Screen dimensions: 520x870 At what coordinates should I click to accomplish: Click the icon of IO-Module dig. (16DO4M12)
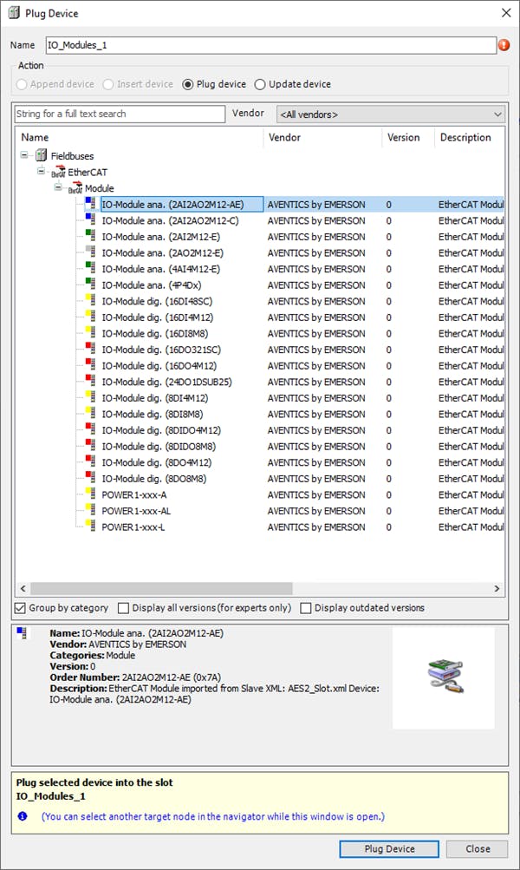[x=90, y=364]
